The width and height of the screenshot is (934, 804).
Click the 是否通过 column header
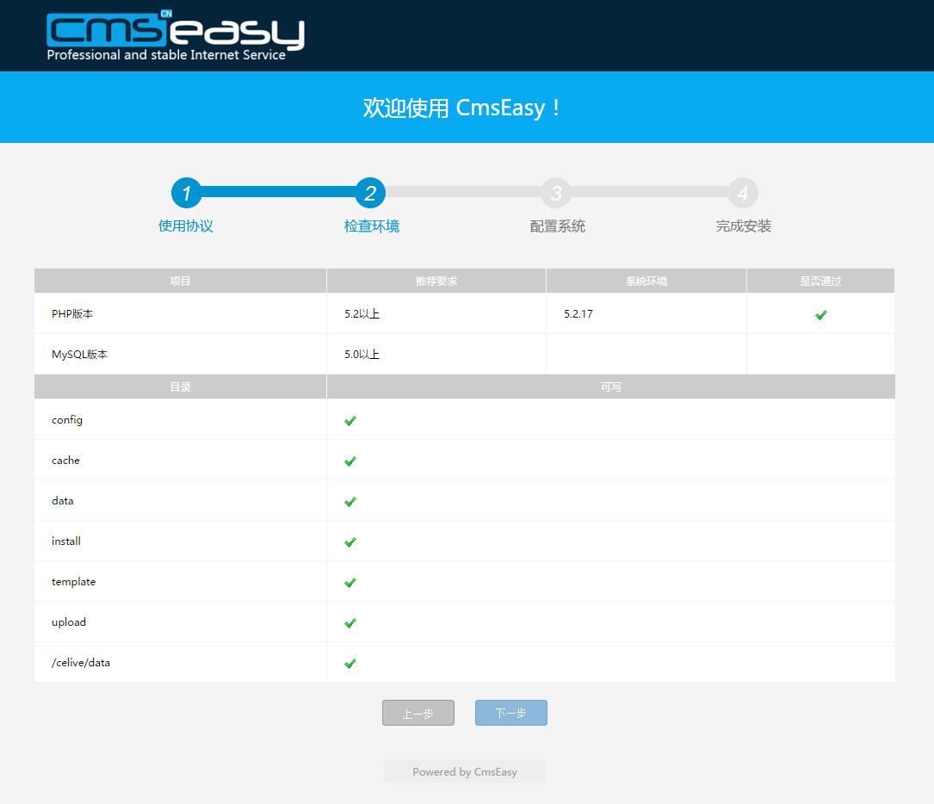820,281
